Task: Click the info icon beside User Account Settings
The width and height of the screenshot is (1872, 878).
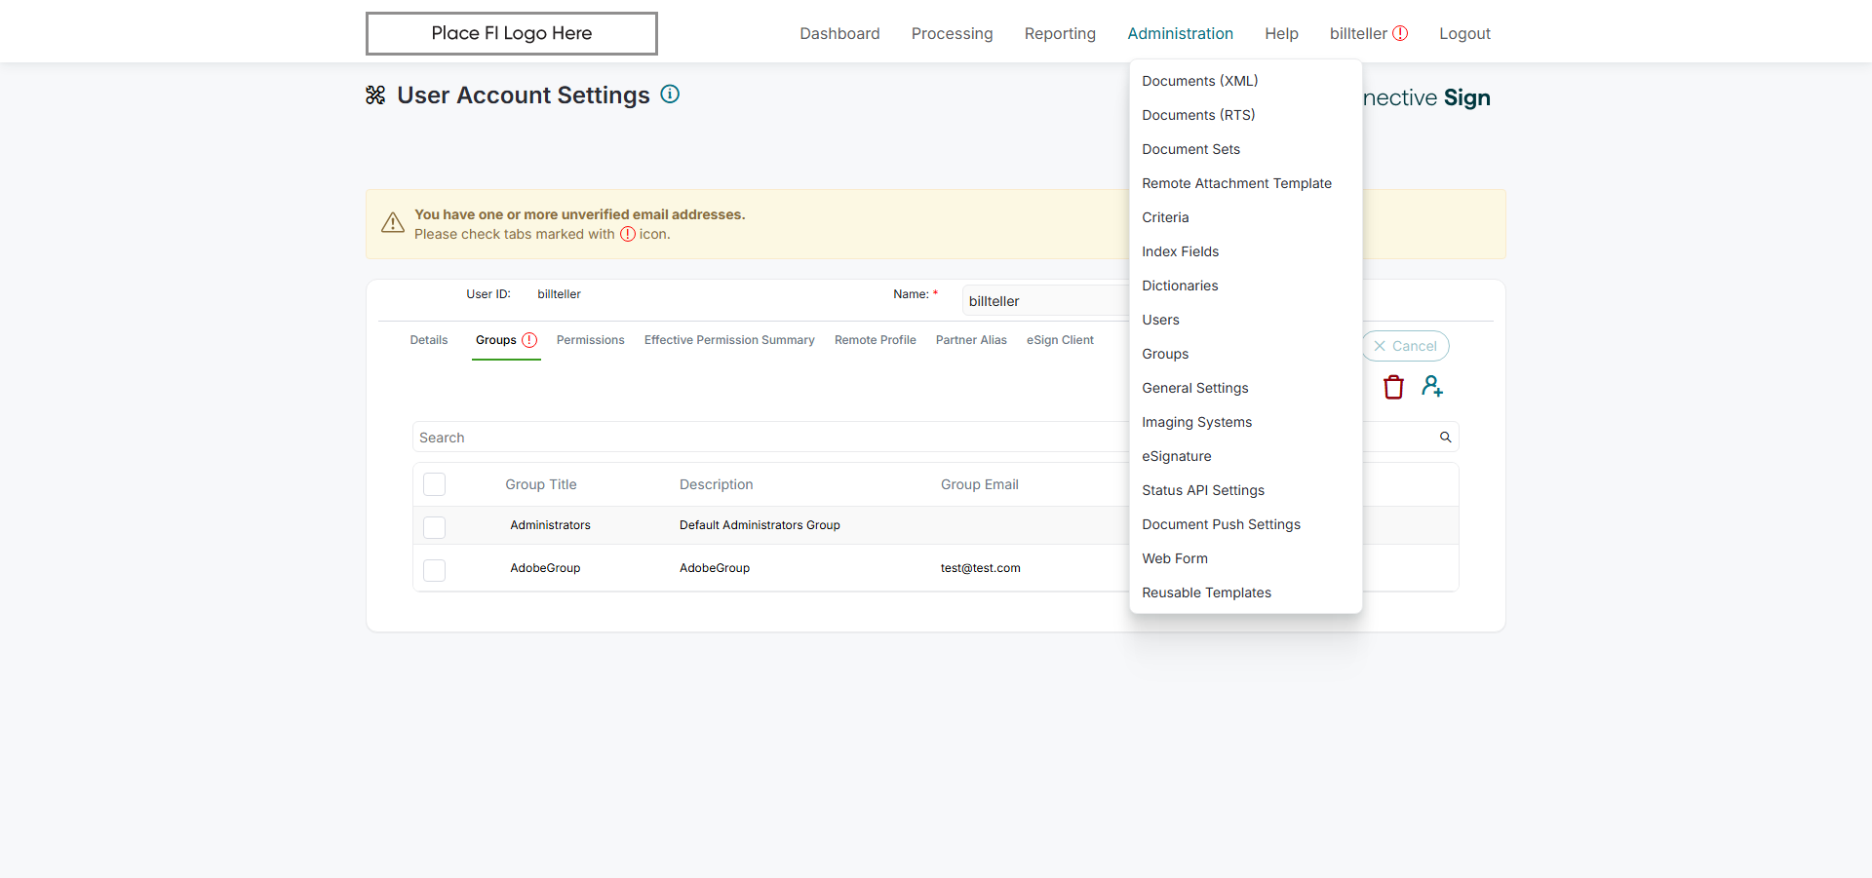Action: [670, 95]
